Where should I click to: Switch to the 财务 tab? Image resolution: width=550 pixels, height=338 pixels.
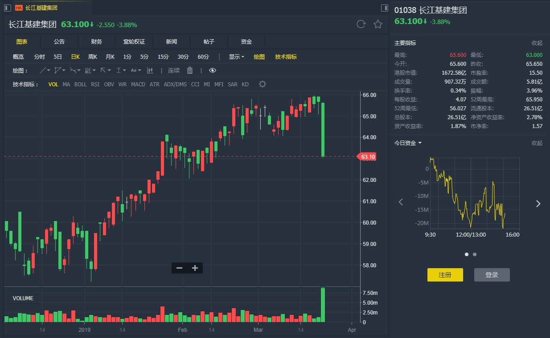tap(97, 41)
